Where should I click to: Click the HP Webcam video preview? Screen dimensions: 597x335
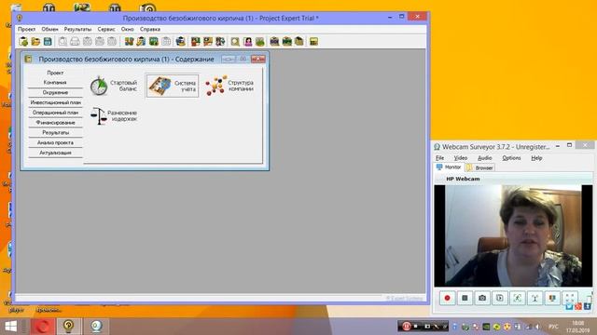[x=513, y=235]
